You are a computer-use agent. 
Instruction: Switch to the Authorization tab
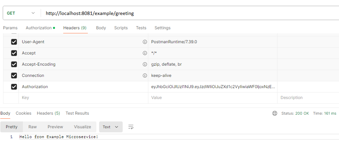(40, 28)
